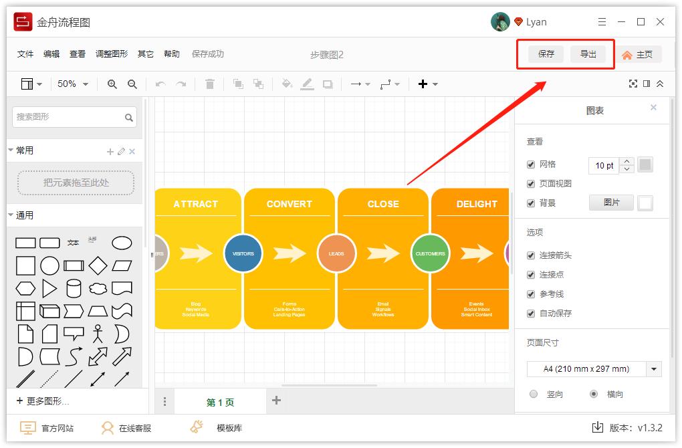The image size is (682, 448).
Task: Click the 导出 export button
Action: pyautogui.click(x=589, y=54)
